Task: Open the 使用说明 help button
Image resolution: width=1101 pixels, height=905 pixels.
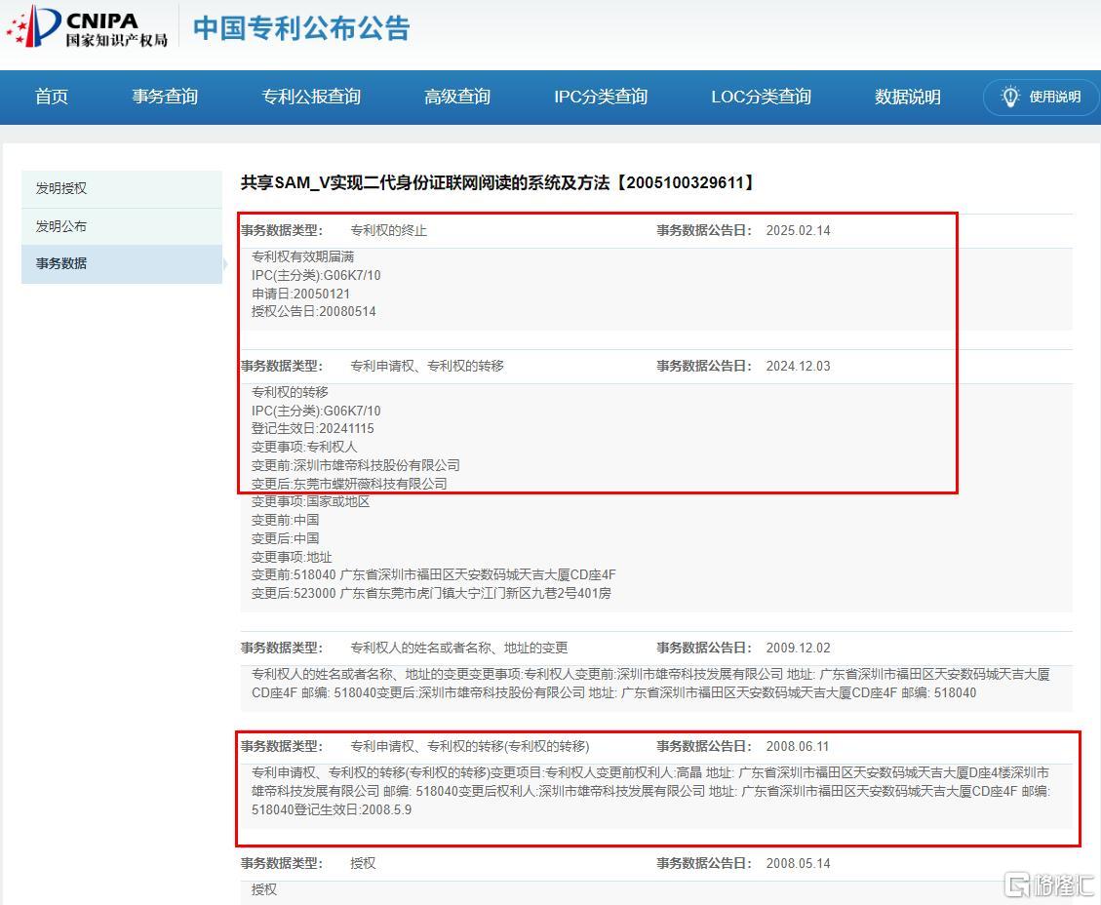Action: point(1042,97)
